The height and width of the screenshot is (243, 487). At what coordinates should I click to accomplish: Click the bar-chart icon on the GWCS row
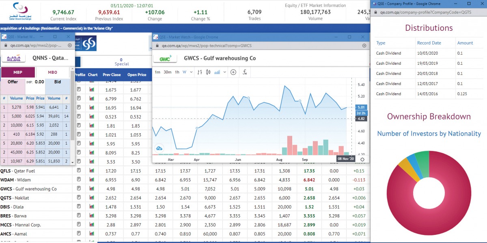pyautogui.click(x=92, y=188)
